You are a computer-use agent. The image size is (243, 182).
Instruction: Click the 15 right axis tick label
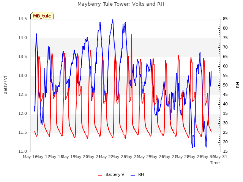coord(225,152)
